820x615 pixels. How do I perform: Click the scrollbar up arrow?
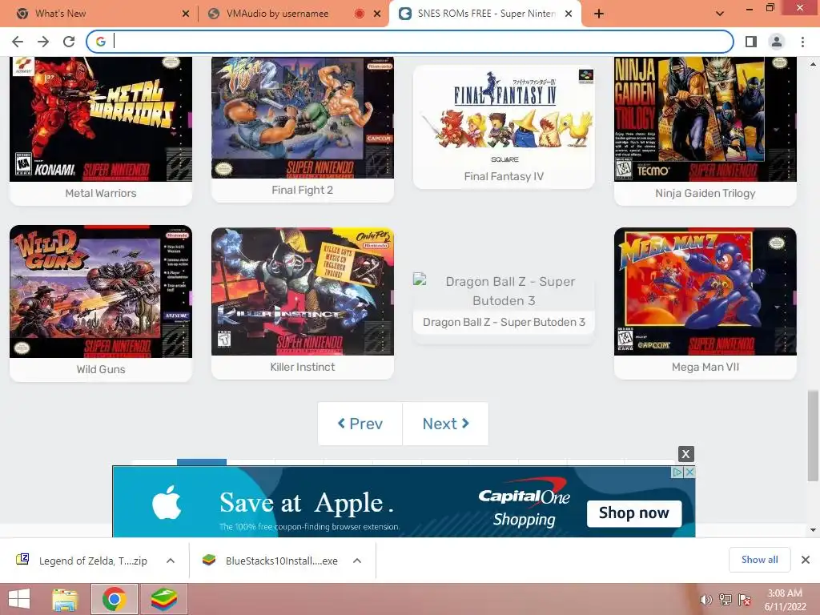813,64
